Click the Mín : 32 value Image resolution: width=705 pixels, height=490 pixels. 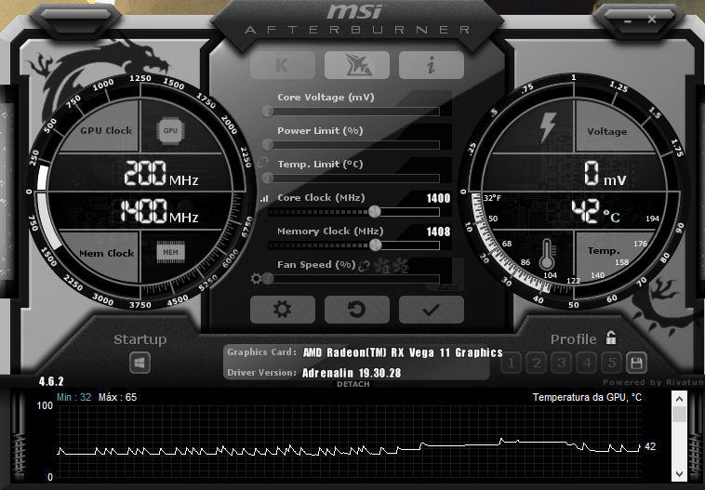pyautogui.click(x=73, y=397)
